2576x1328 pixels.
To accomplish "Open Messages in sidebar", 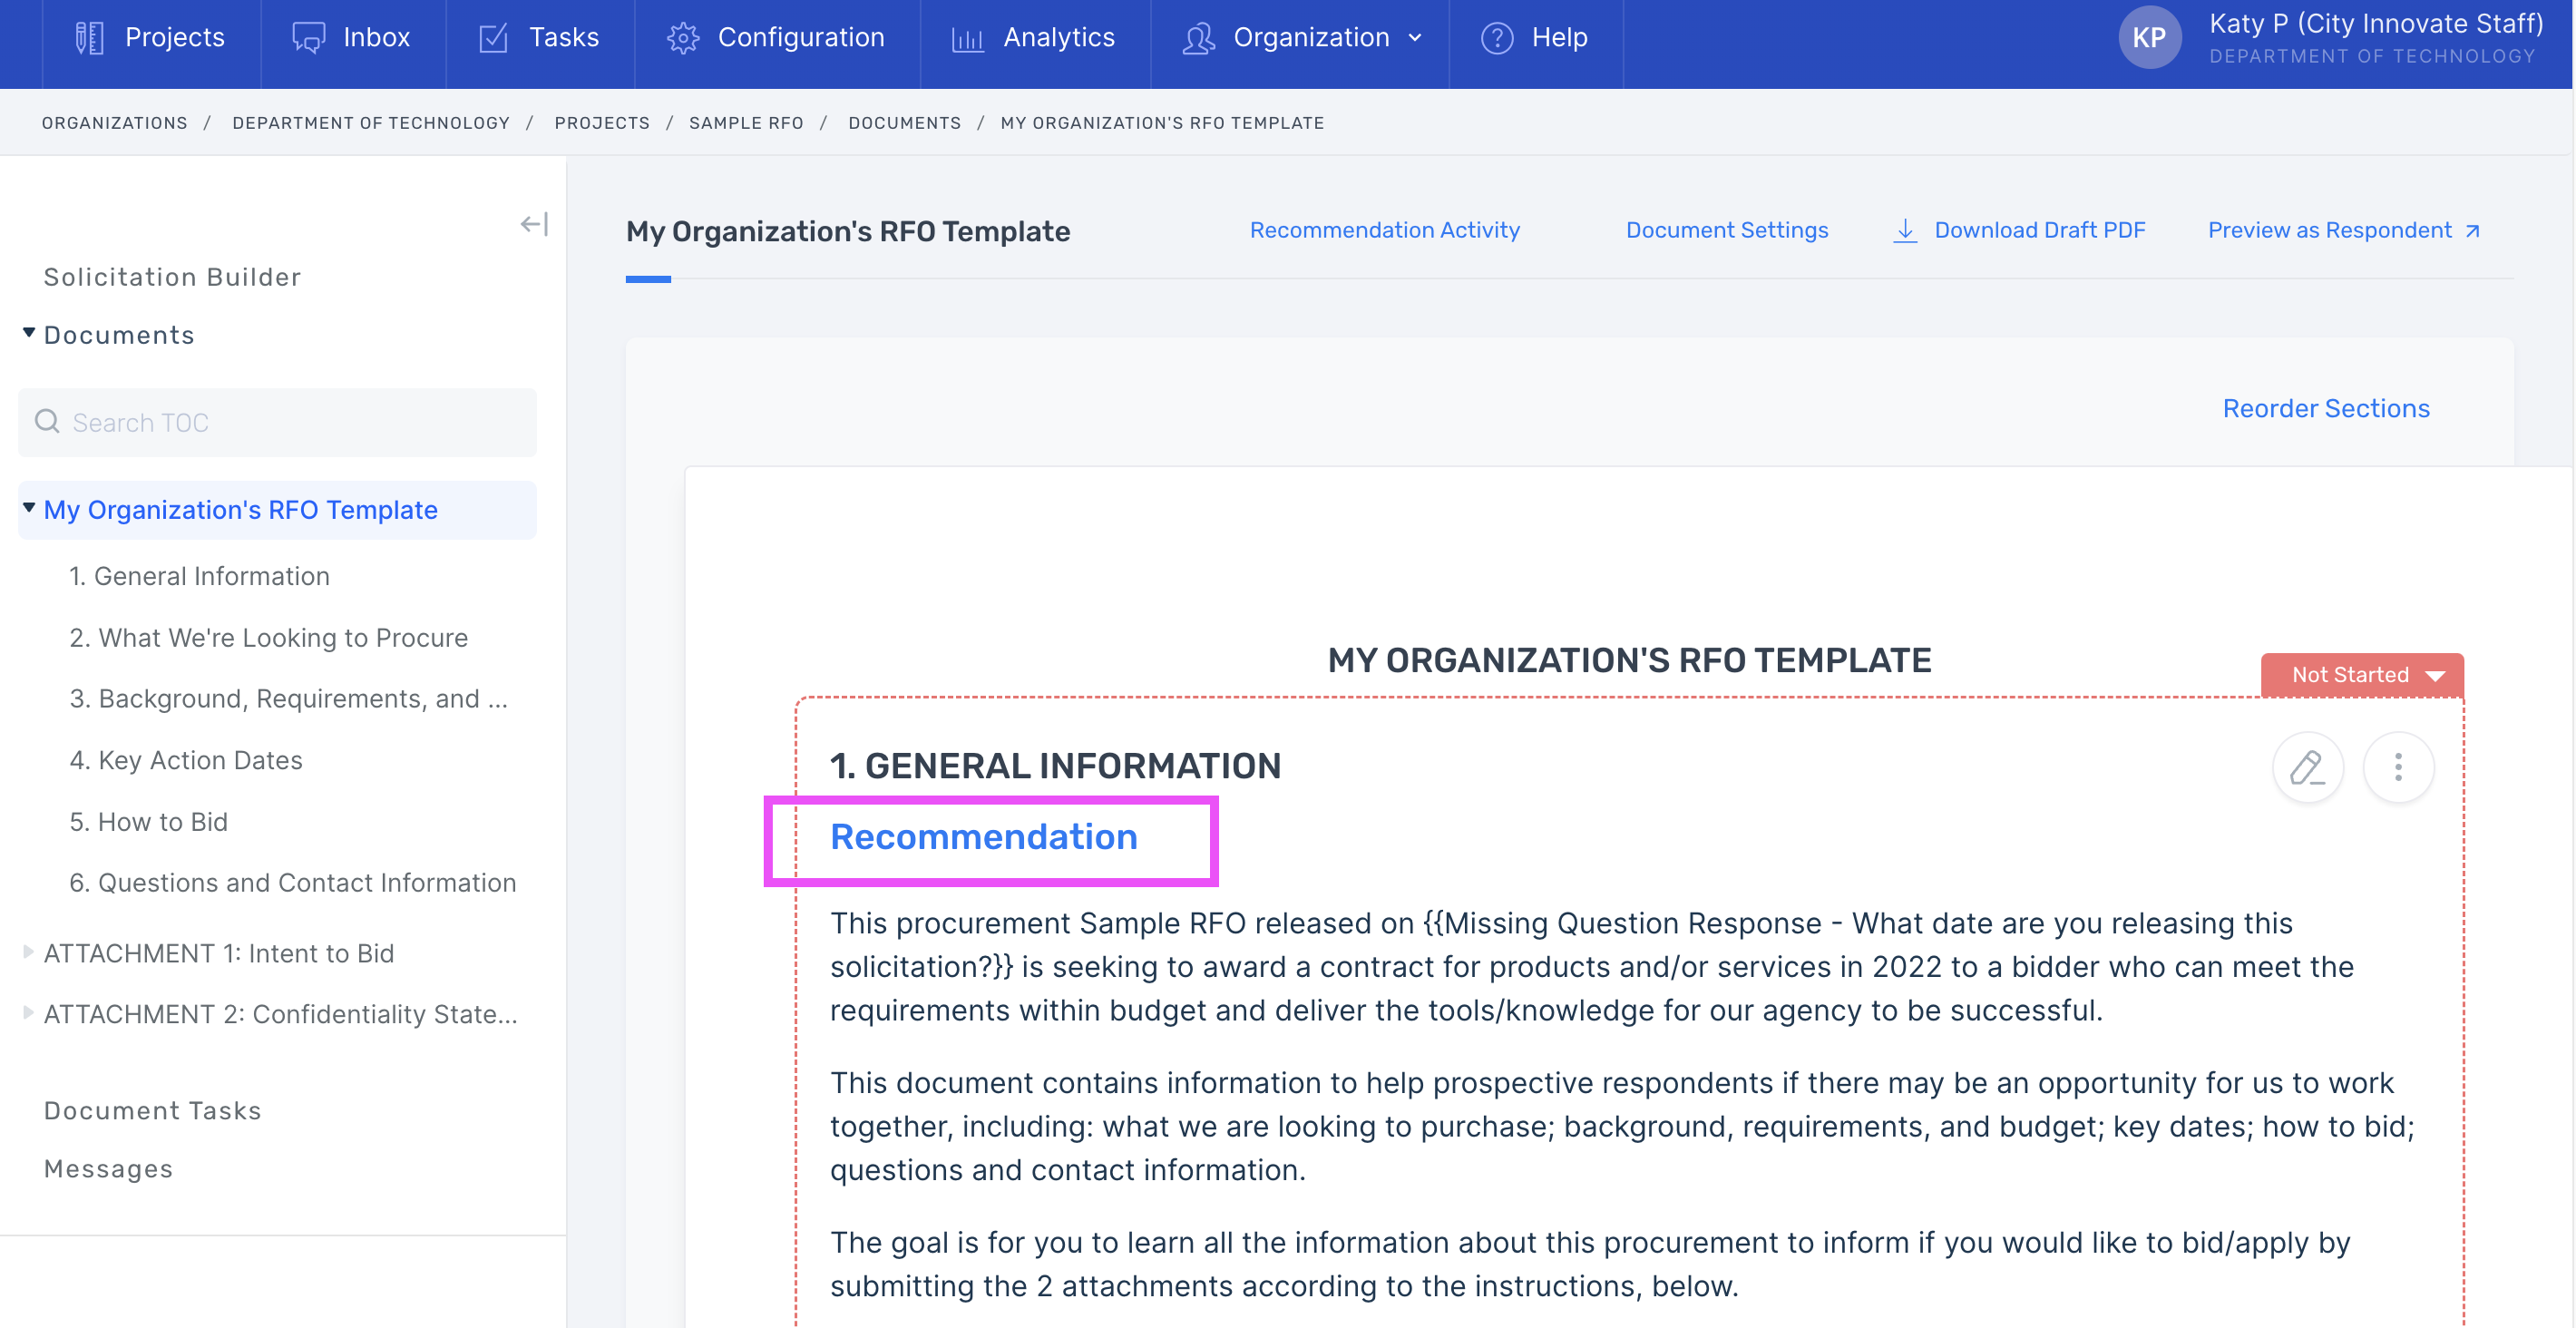I will (109, 1169).
